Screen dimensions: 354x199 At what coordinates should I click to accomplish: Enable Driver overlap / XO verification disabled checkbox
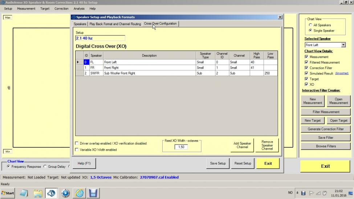pos(77,143)
